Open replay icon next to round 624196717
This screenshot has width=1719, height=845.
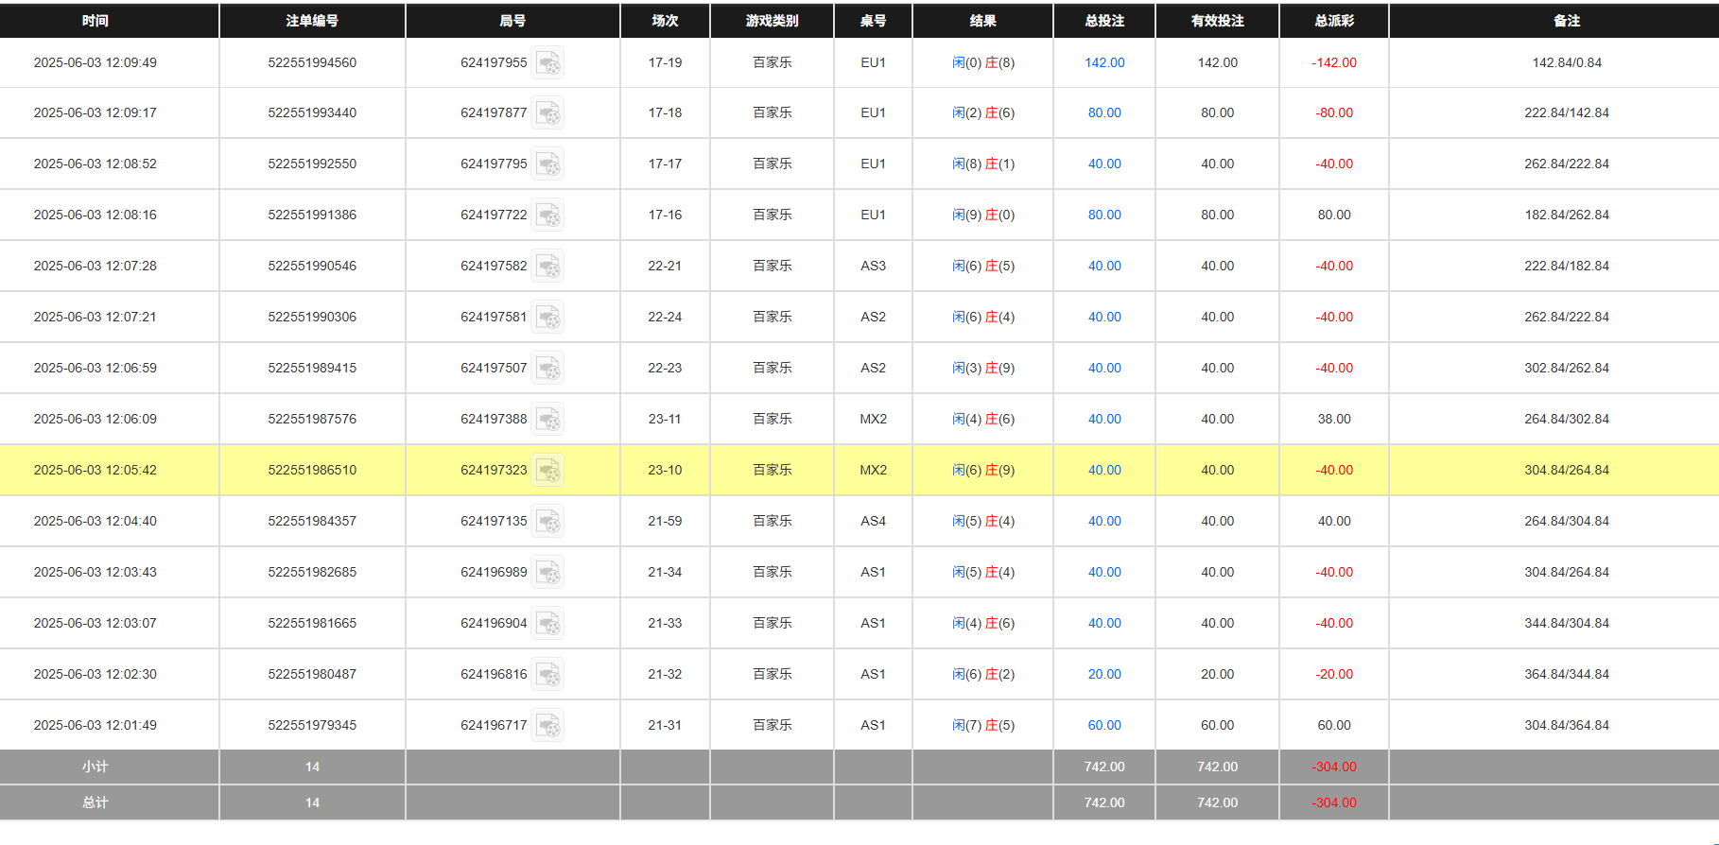[547, 726]
